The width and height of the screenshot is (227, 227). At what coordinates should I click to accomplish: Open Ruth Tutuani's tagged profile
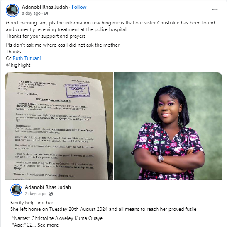27,58
